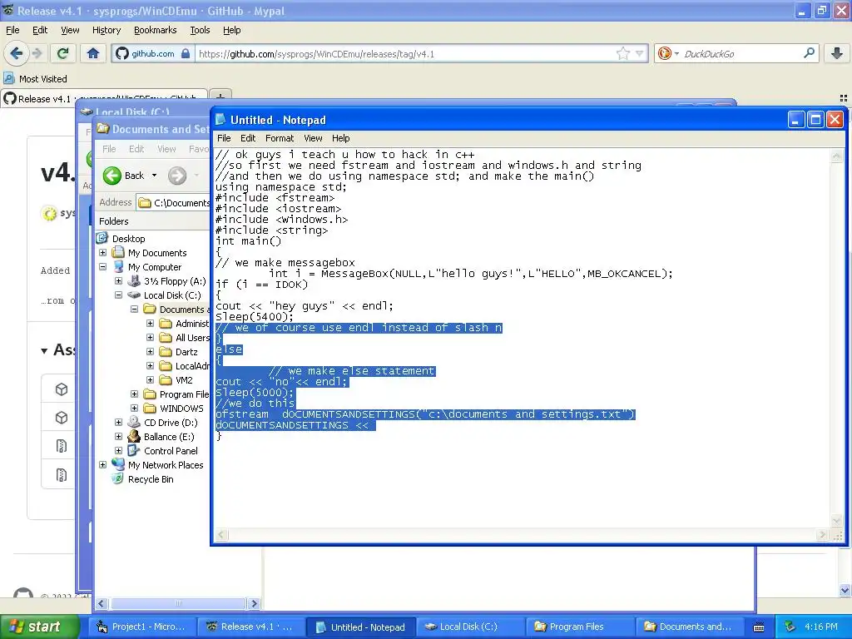Open system tray network icon
The image size is (852, 639).
point(790,627)
